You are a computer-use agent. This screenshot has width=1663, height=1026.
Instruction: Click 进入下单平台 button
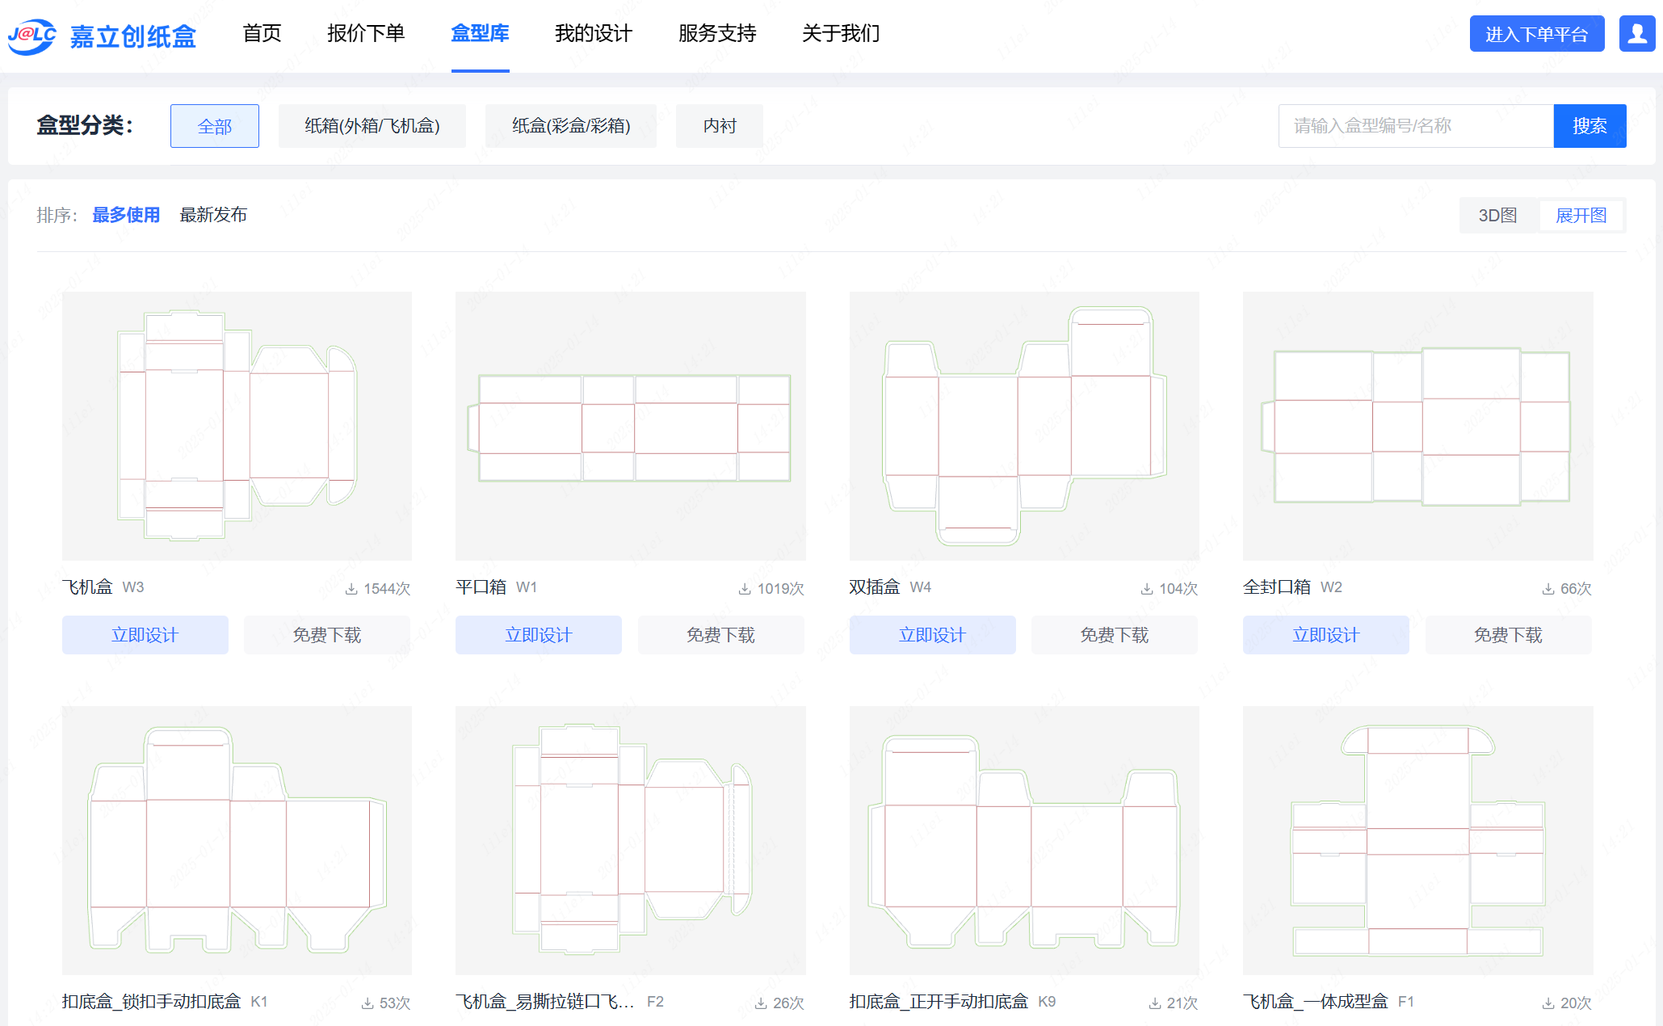(1537, 34)
